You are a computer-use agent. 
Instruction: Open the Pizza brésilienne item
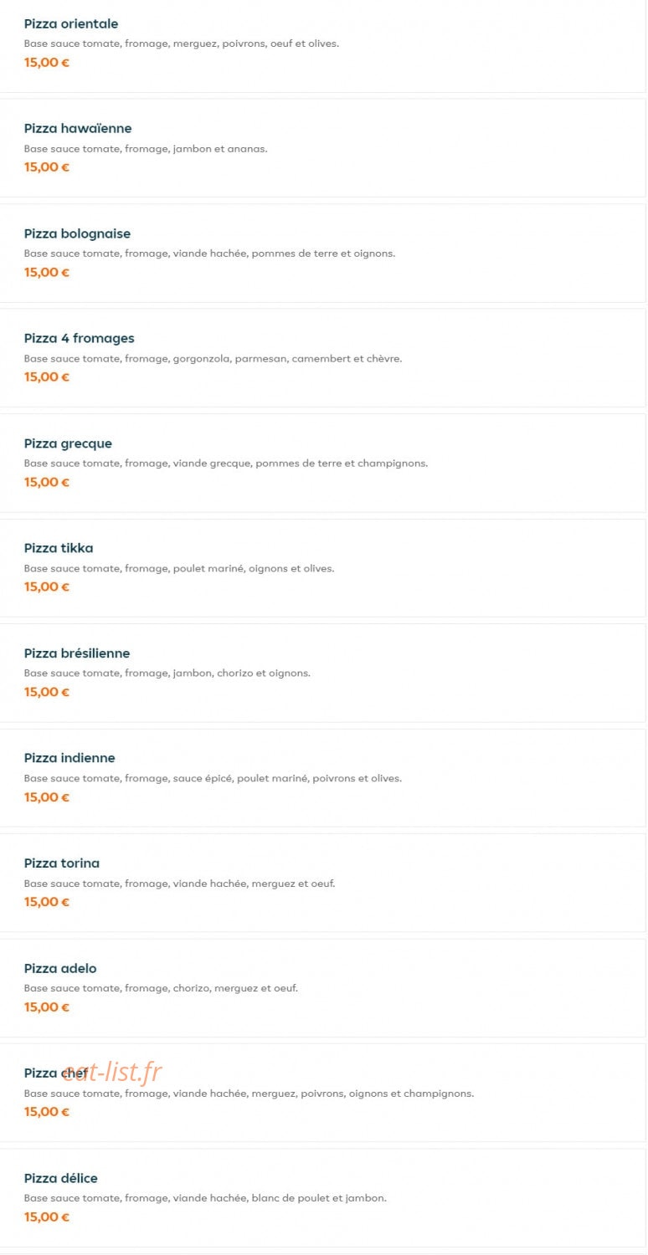coord(322,673)
